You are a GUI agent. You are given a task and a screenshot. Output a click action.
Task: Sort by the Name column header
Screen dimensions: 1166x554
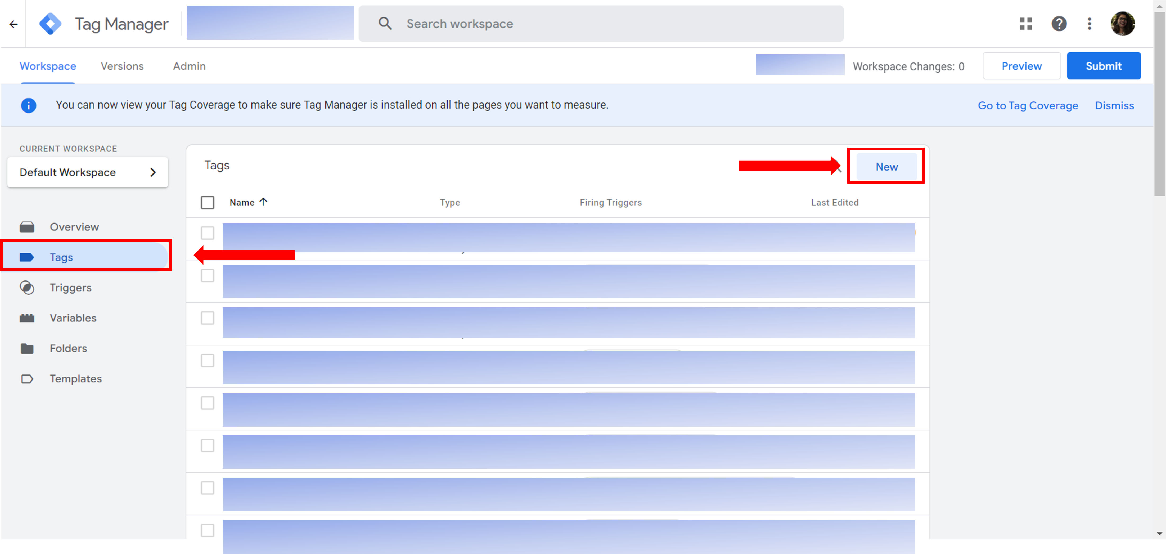pyautogui.click(x=242, y=203)
